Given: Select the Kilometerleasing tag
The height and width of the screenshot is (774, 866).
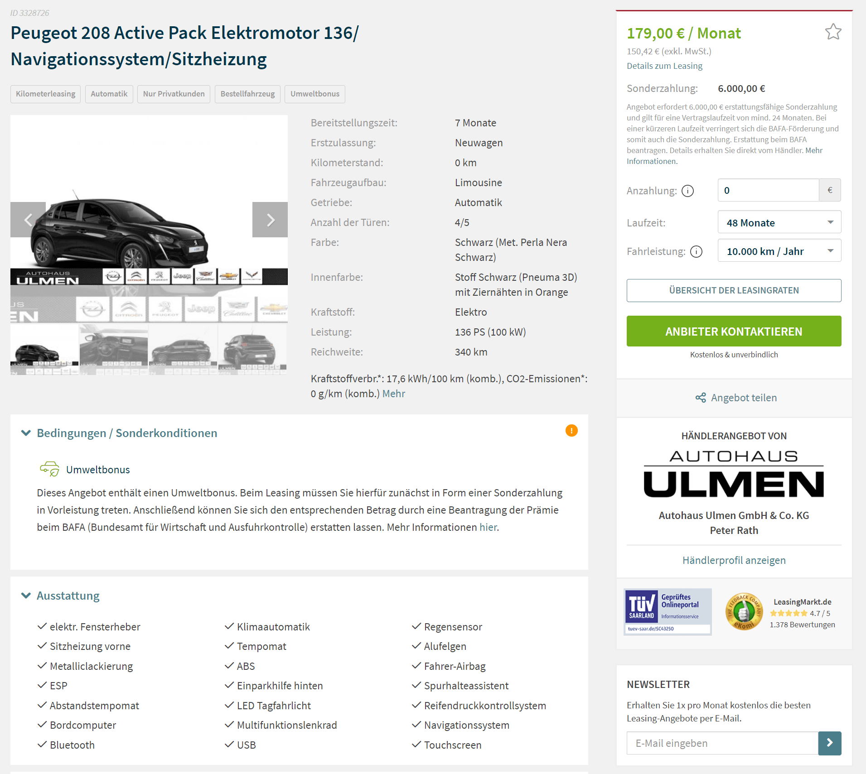Looking at the screenshot, I should pyautogui.click(x=45, y=94).
